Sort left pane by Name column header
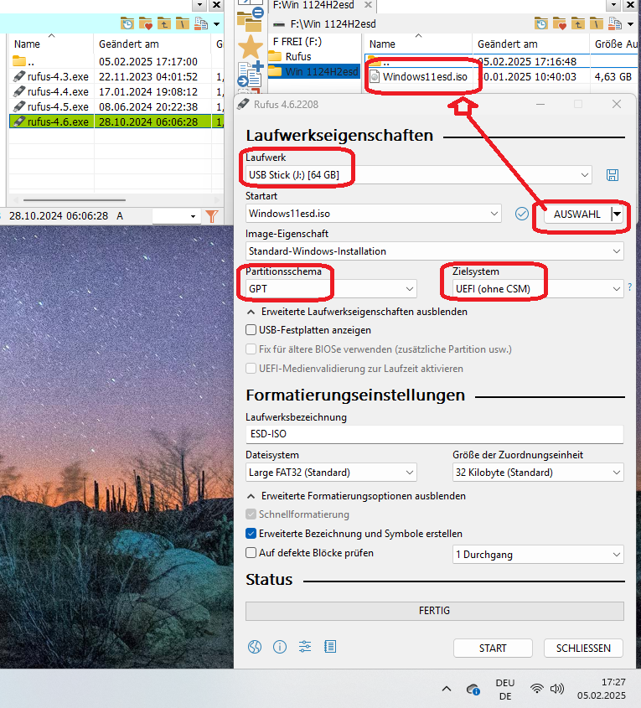The image size is (641, 708). pyautogui.click(x=50, y=44)
